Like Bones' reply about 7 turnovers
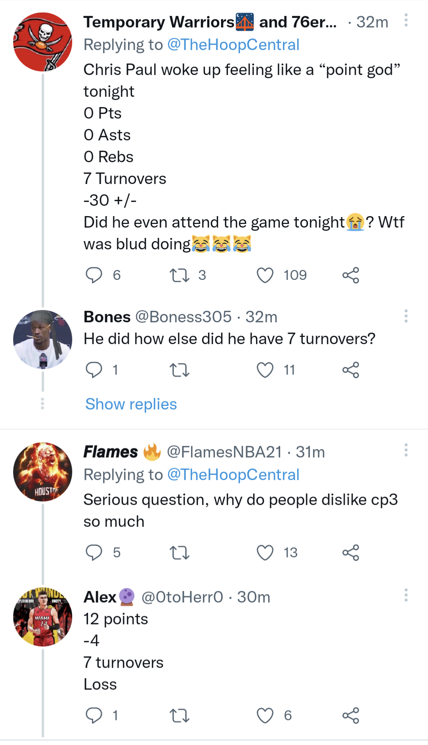 (x=265, y=370)
